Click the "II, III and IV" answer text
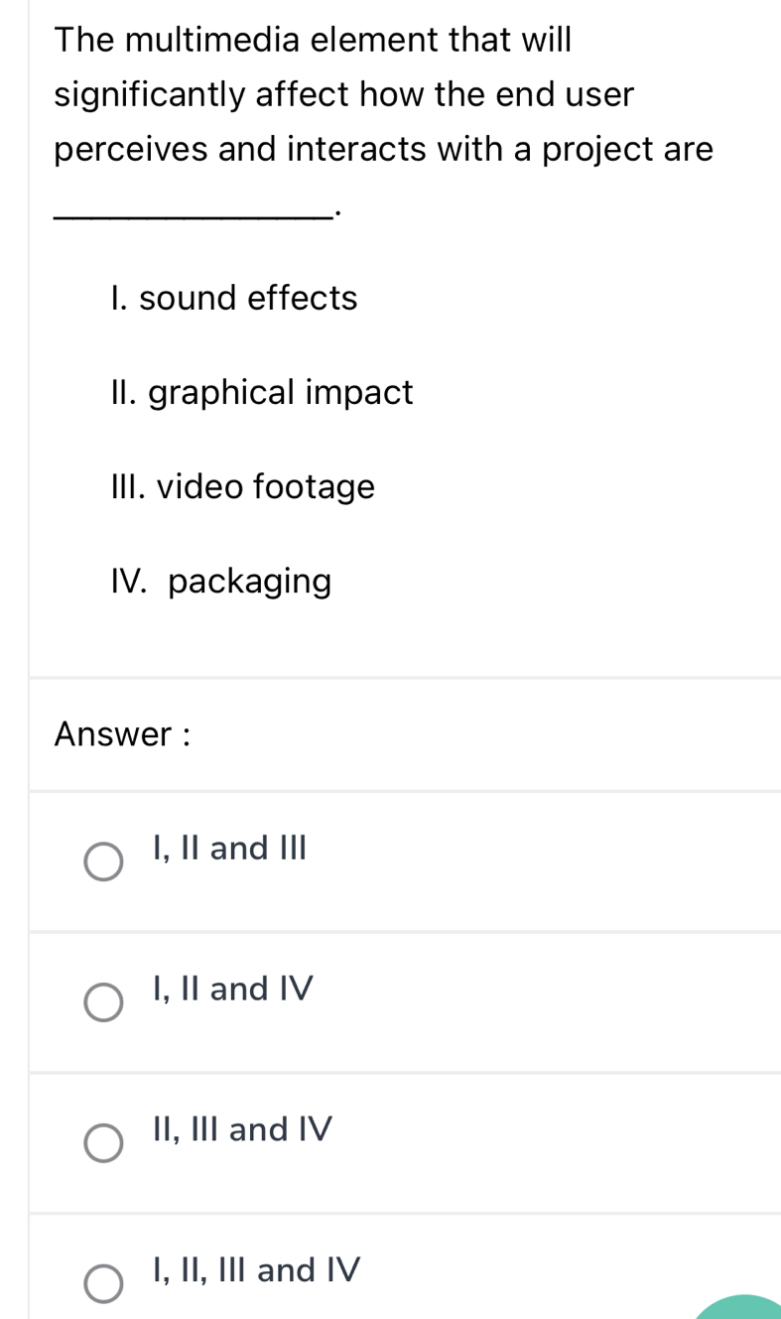The height and width of the screenshot is (1319, 781). [x=241, y=1129]
